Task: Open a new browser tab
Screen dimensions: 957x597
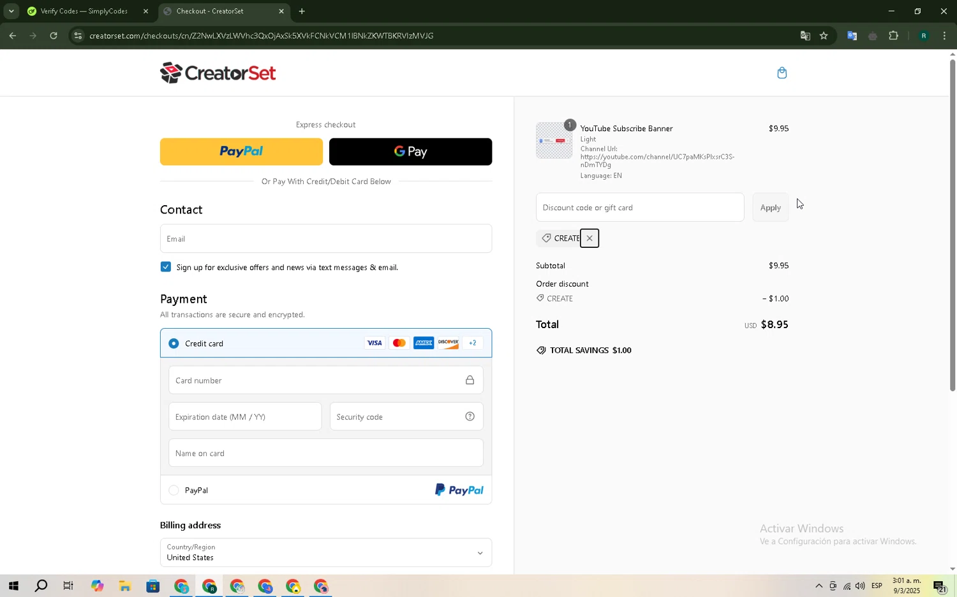Action: coord(302,11)
